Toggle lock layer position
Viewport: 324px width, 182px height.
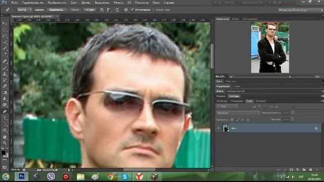[242, 119]
